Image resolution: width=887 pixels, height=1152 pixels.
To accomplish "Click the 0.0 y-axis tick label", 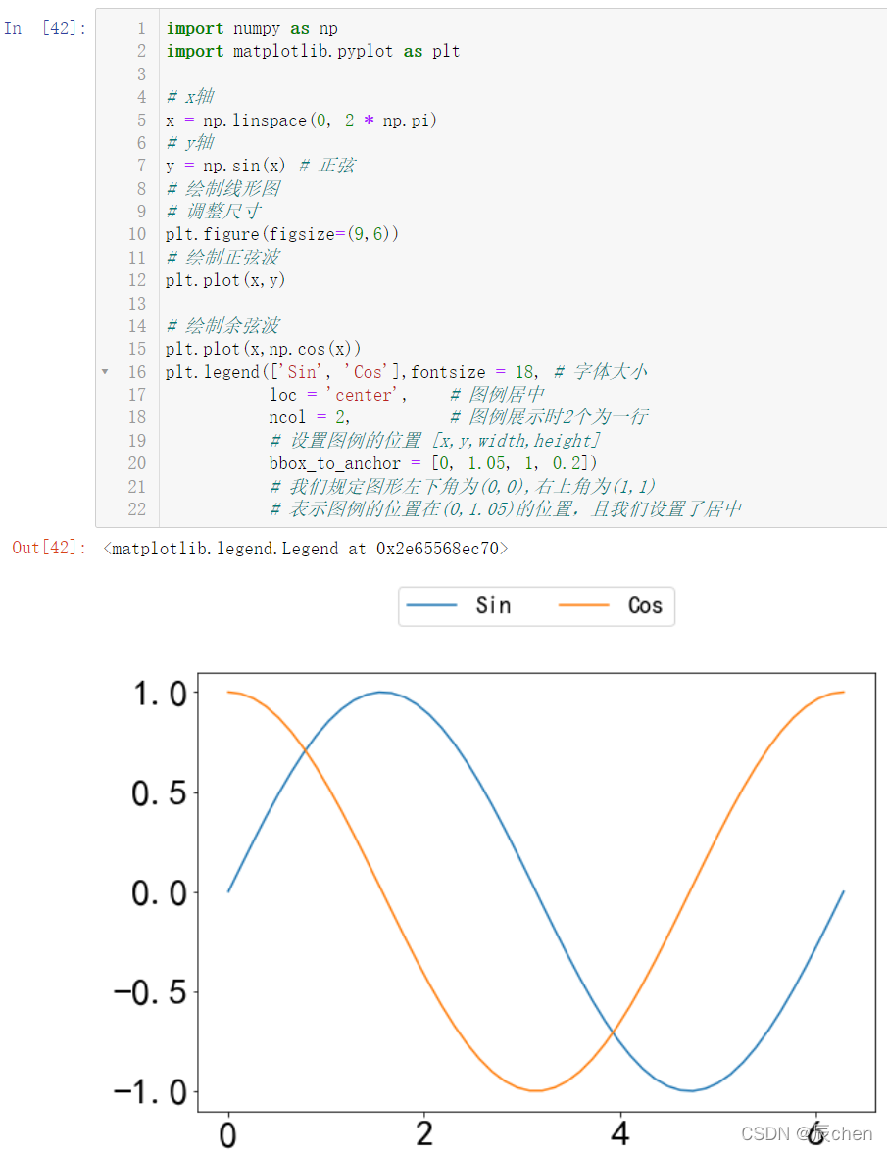I will click(159, 892).
